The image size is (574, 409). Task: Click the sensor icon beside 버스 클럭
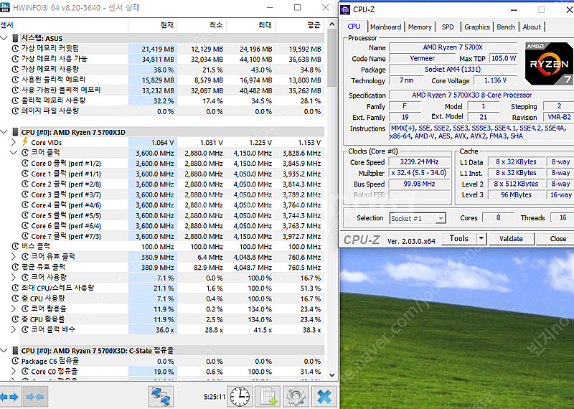15,246
